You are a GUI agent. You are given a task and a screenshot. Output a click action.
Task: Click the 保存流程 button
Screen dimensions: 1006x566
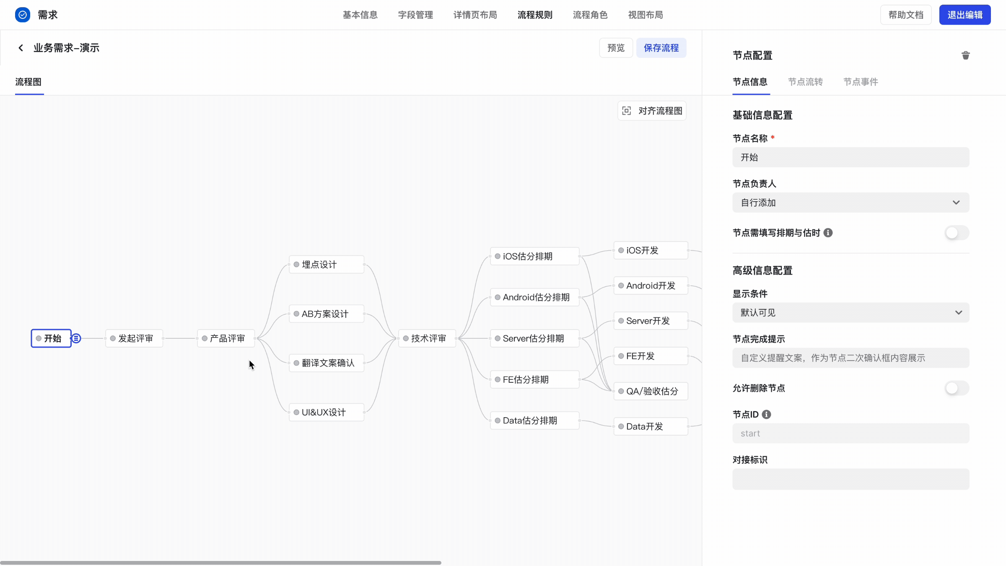[x=661, y=48]
